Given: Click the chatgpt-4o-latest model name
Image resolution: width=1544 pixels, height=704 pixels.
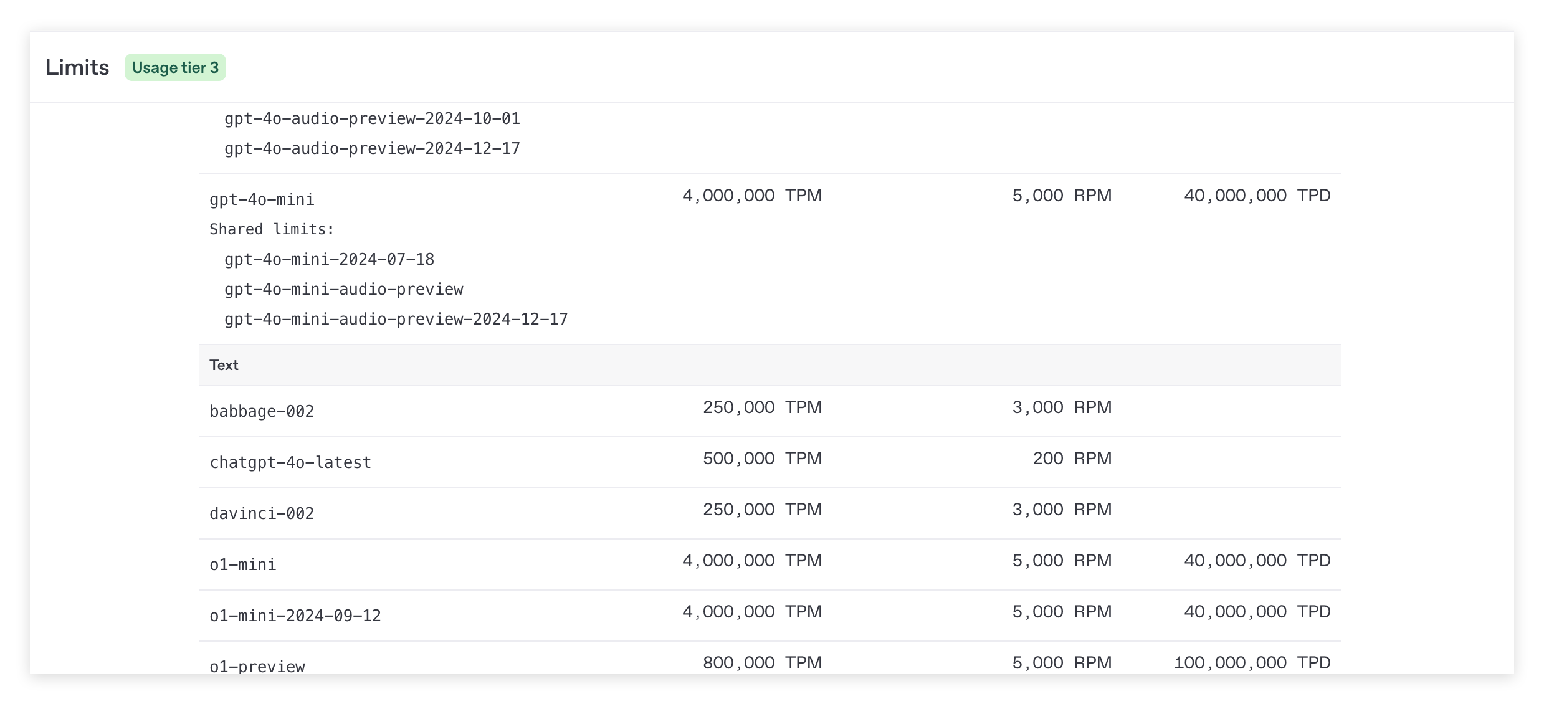Looking at the screenshot, I should [x=290, y=462].
